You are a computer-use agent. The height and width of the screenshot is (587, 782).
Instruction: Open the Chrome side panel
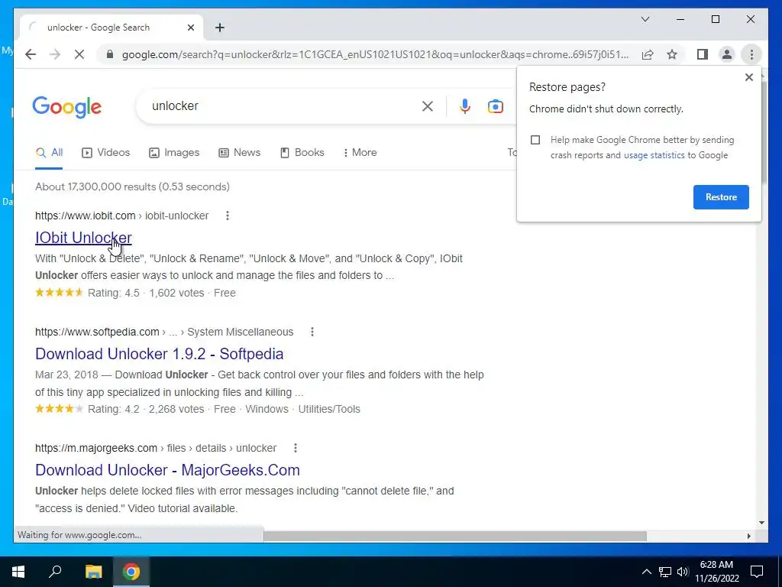point(703,54)
